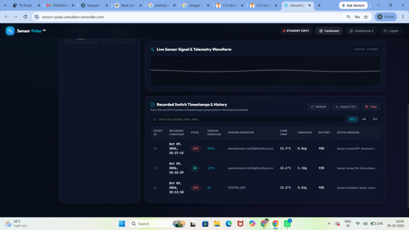Click the CARRIER STANDBY badge
The width and height of the screenshot is (409, 230).
366,49
